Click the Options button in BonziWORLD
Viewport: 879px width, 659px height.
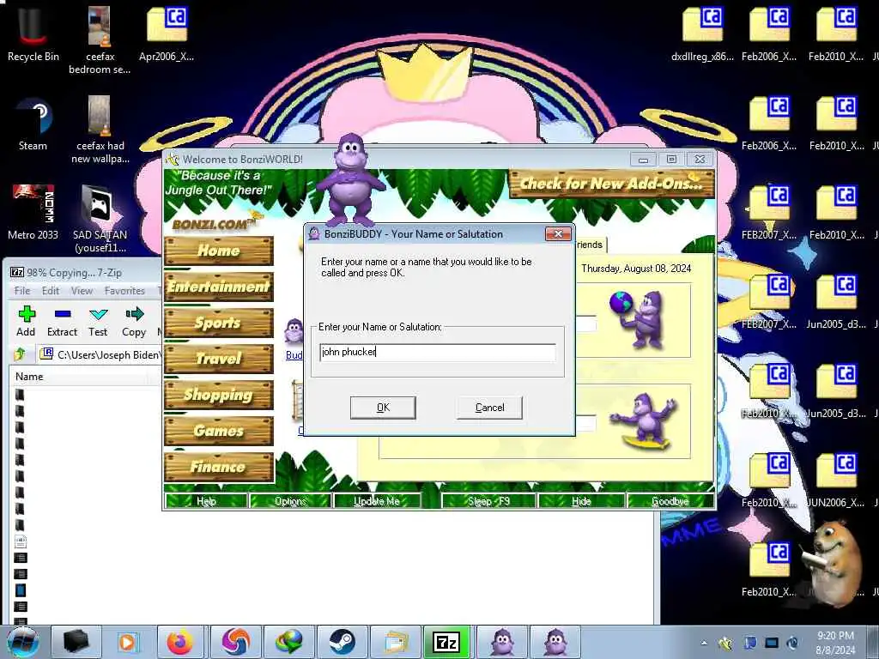point(290,501)
